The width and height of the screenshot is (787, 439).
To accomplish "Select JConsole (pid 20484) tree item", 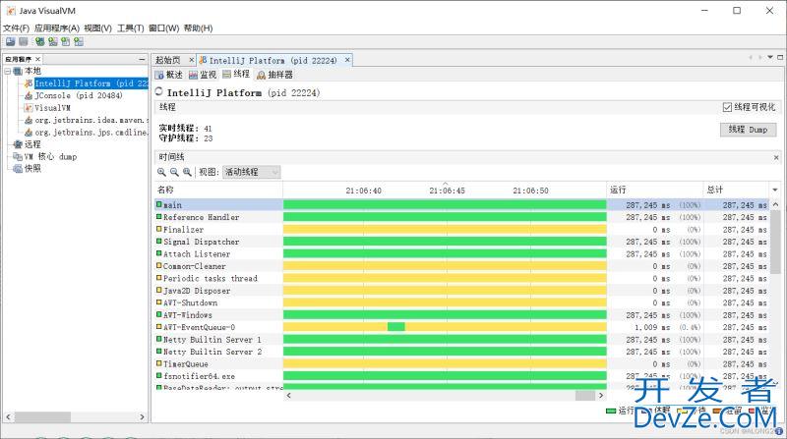I will [x=79, y=95].
